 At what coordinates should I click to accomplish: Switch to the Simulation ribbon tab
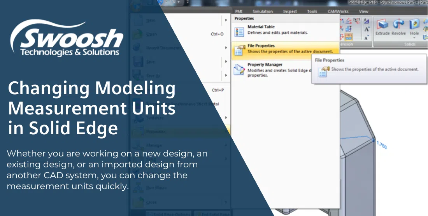(x=262, y=11)
